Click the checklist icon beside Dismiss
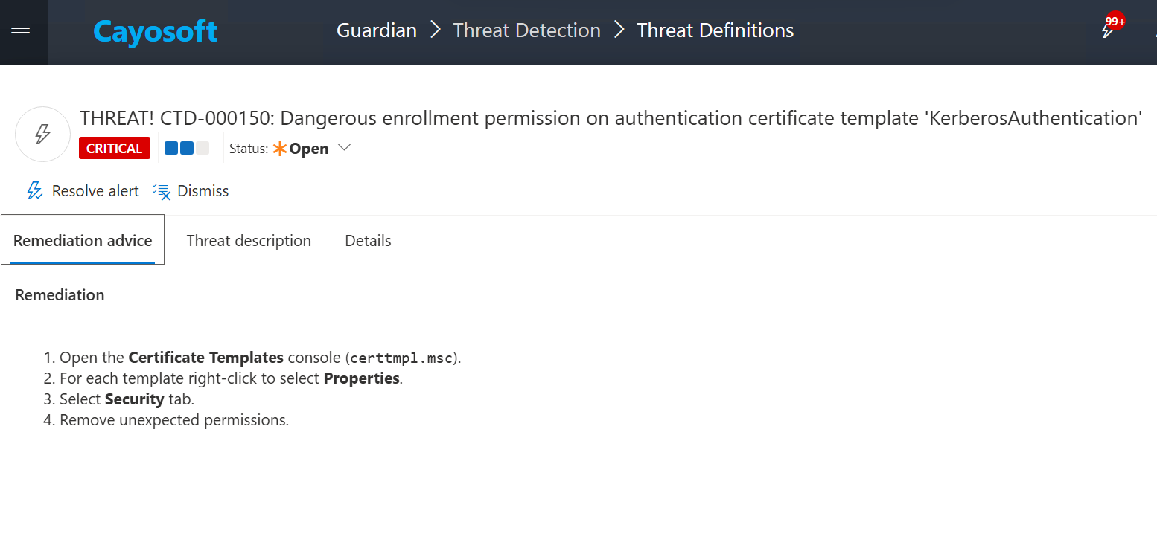Viewport: 1157px width, 548px height. click(x=162, y=191)
